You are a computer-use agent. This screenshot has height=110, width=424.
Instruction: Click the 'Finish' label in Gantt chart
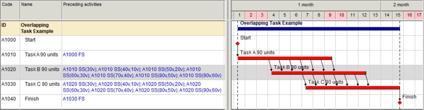click(409, 97)
